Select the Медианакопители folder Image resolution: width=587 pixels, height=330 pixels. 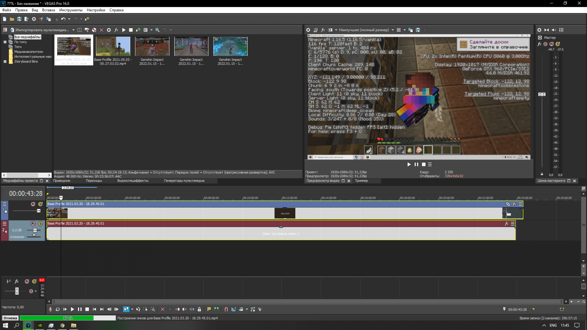28,52
